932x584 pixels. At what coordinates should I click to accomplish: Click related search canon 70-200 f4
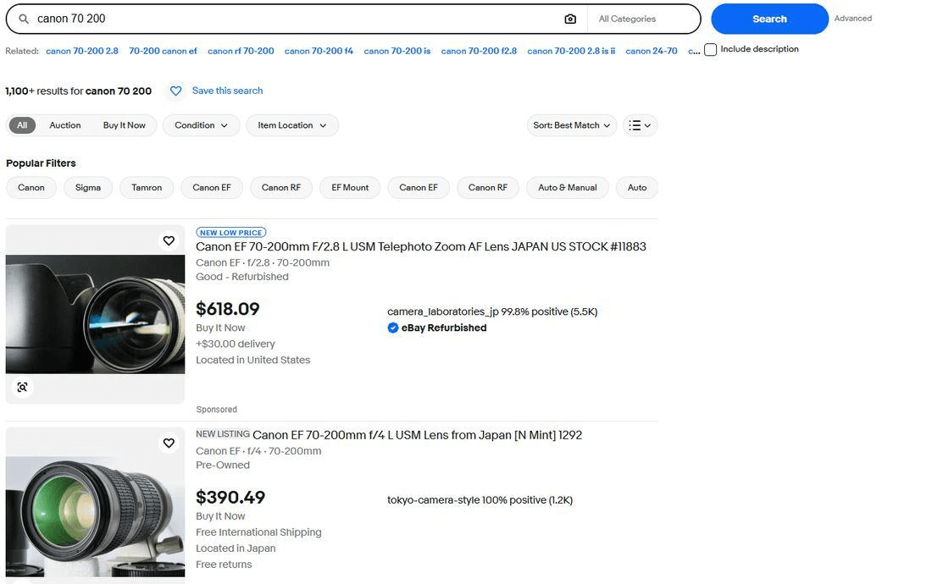tap(319, 51)
